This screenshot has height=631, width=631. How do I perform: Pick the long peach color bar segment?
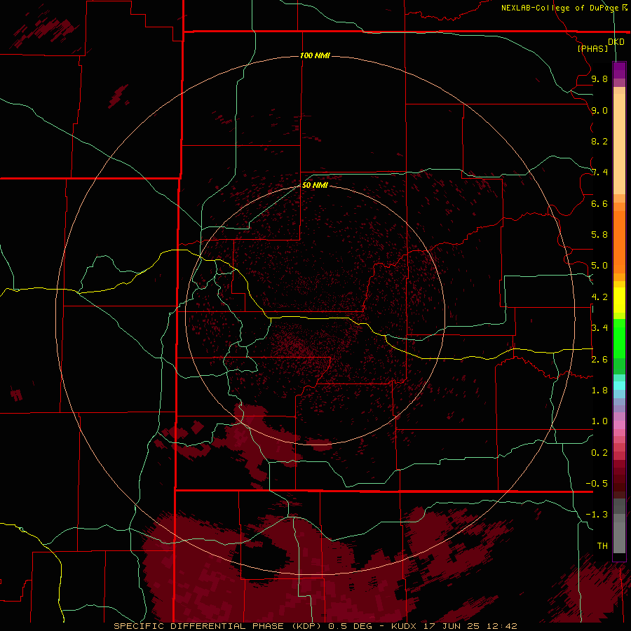619,144
